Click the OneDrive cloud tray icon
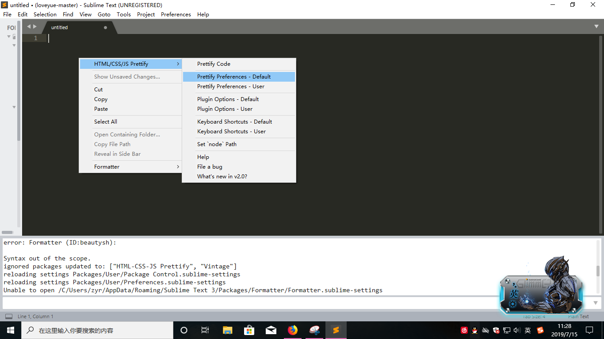Screen dimensions: 604x339 click(485, 330)
